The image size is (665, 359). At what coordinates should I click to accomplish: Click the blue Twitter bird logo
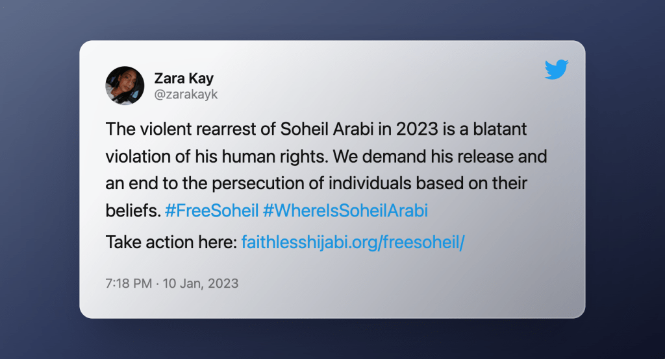click(x=557, y=69)
